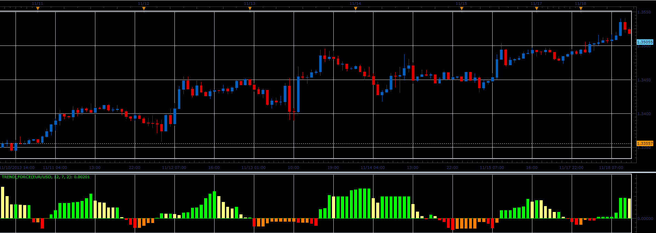
Task: Click the TREND_FORCE(EUR/USD, 12, 7, 2) indicator label
Action: pos(46,177)
